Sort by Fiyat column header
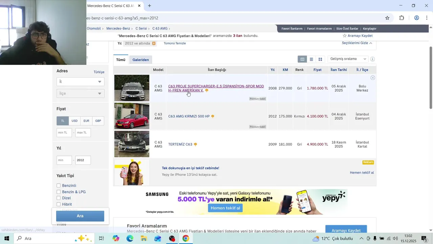The image size is (433, 244). 317,70
